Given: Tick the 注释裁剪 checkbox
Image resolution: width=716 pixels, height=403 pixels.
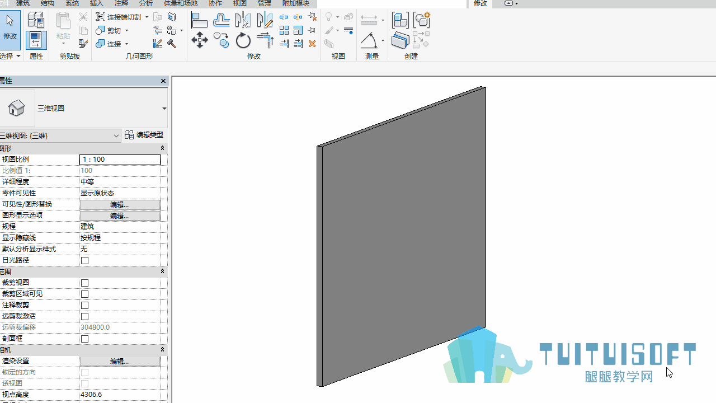Looking at the screenshot, I should tap(85, 305).
